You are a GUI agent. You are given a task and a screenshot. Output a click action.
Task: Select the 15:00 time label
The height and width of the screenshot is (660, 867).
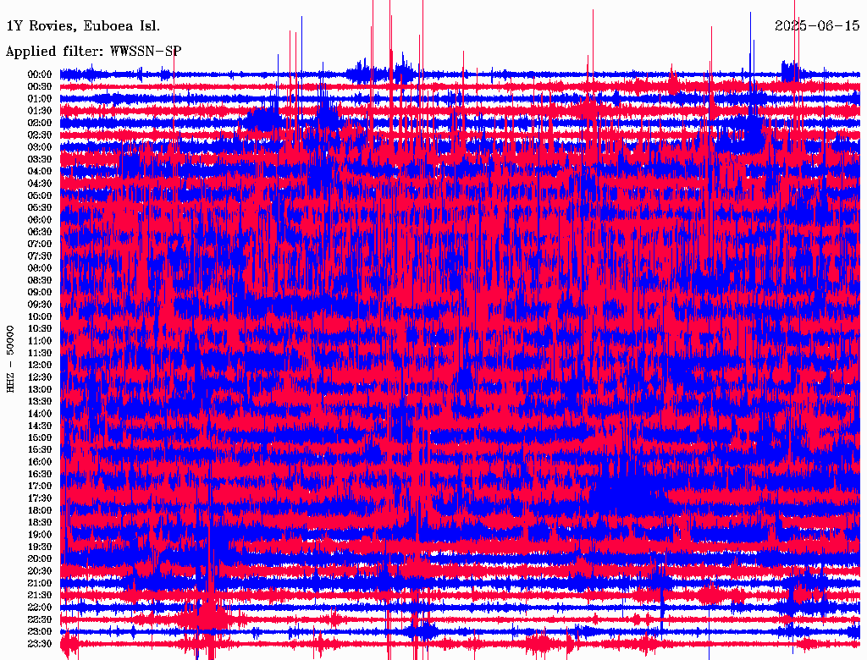40,437
